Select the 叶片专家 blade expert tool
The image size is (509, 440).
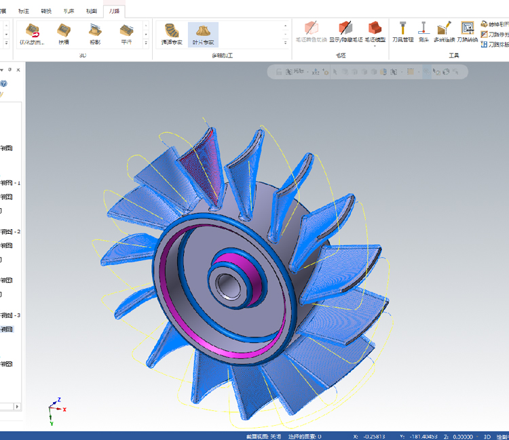203,35
